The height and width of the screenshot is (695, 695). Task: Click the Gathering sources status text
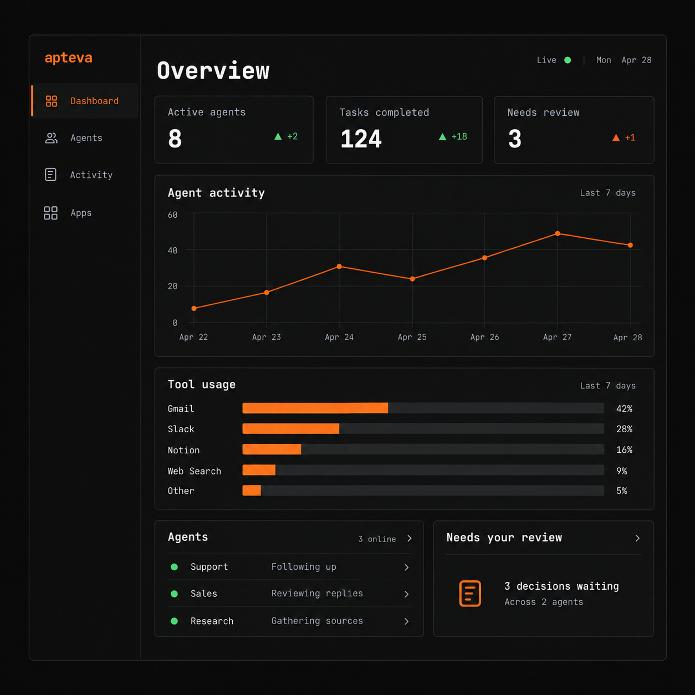pos(317,621)
